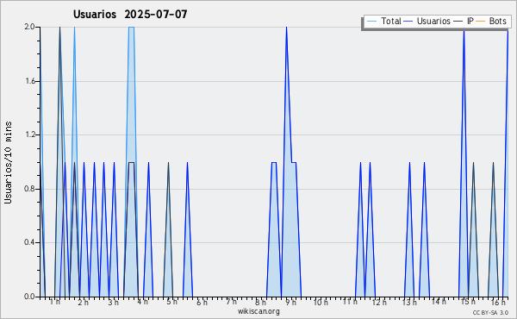Click the light blue Total line swatch in legend
The height and width of the screenshot is (319, 517).
click(x=371, y=21)
